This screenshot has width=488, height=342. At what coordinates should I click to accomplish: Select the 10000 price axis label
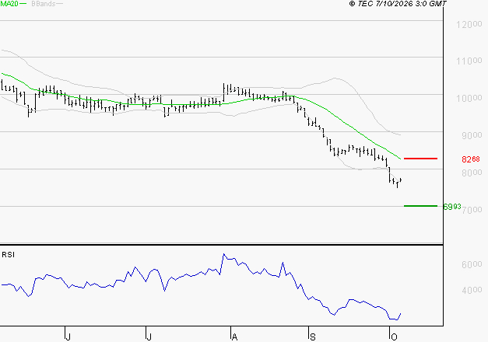tap(469, 98)
